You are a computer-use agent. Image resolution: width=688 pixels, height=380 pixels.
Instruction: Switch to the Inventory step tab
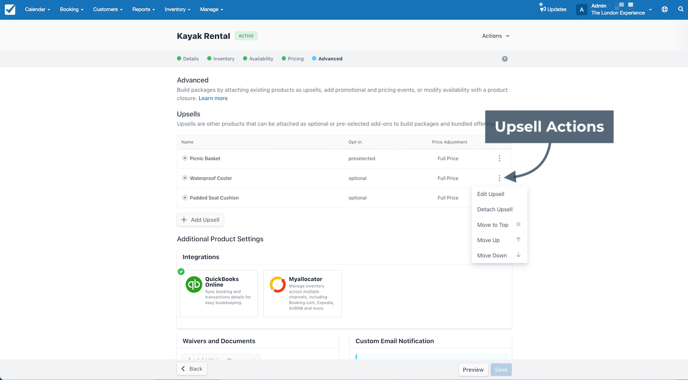pos(221,59)
